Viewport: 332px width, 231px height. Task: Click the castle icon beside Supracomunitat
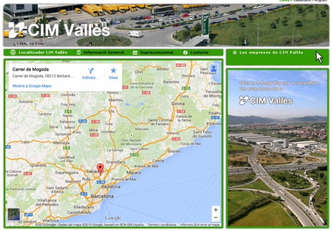point(135,53)
